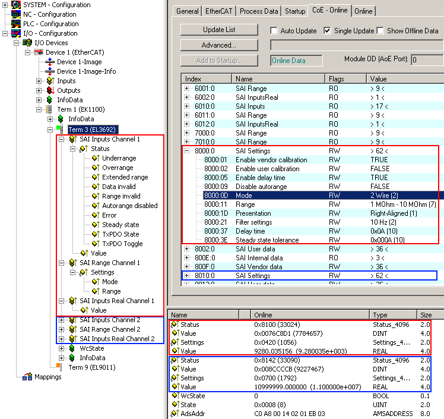
Task: Click the Device 1 (EtherCAT) icon
Action: tap(39, 52)
